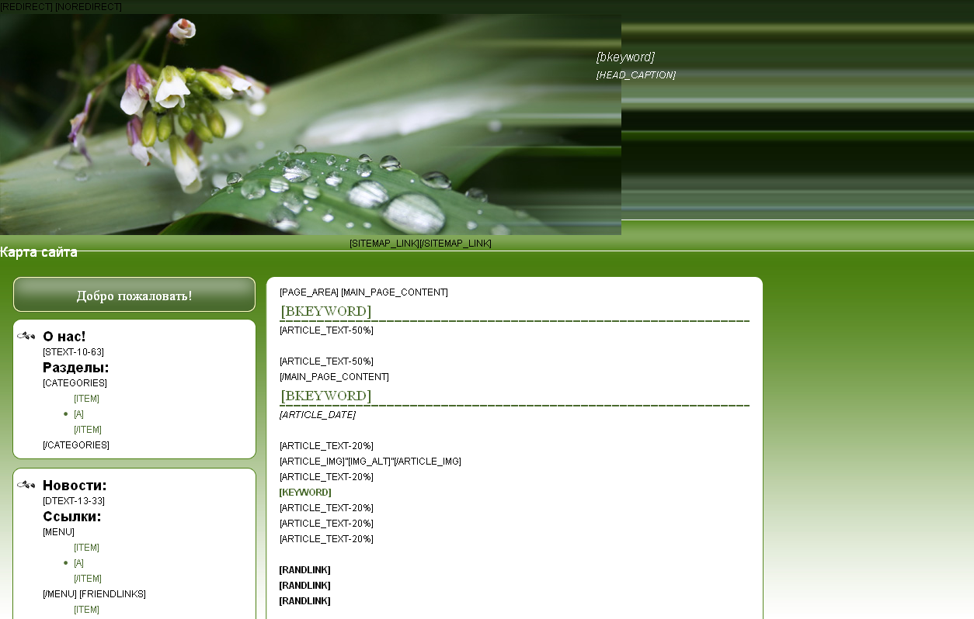Open the first [RANDLINK] link
This screenshot has height=619, width=974.
coord(304,570)
